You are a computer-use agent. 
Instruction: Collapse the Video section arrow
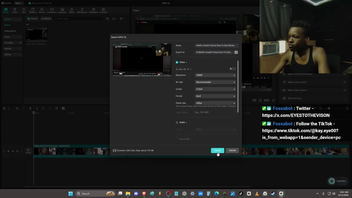pyautogui.click(x=186, y=62)
